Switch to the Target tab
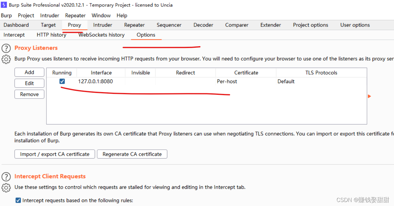 (48, 25)
